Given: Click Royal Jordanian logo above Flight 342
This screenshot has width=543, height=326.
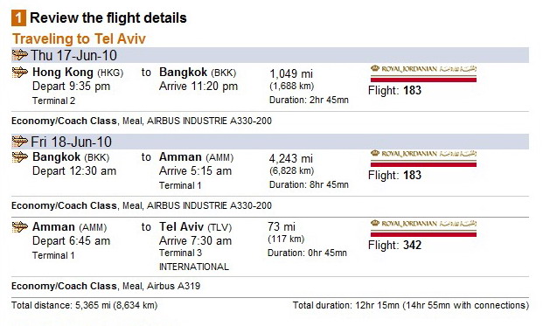Looking at the screenshot, I should click(423, 228).
